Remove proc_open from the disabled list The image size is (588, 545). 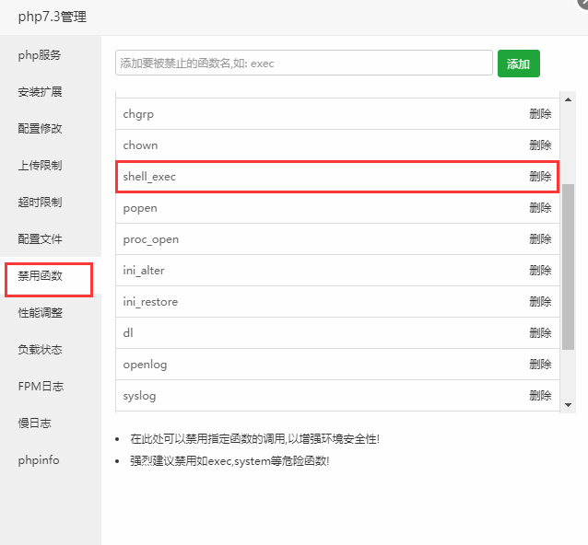(x=540, y=239)
